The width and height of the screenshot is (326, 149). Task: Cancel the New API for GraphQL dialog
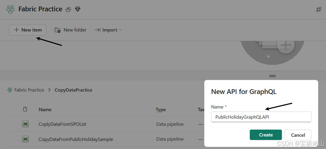coord(298,135)
